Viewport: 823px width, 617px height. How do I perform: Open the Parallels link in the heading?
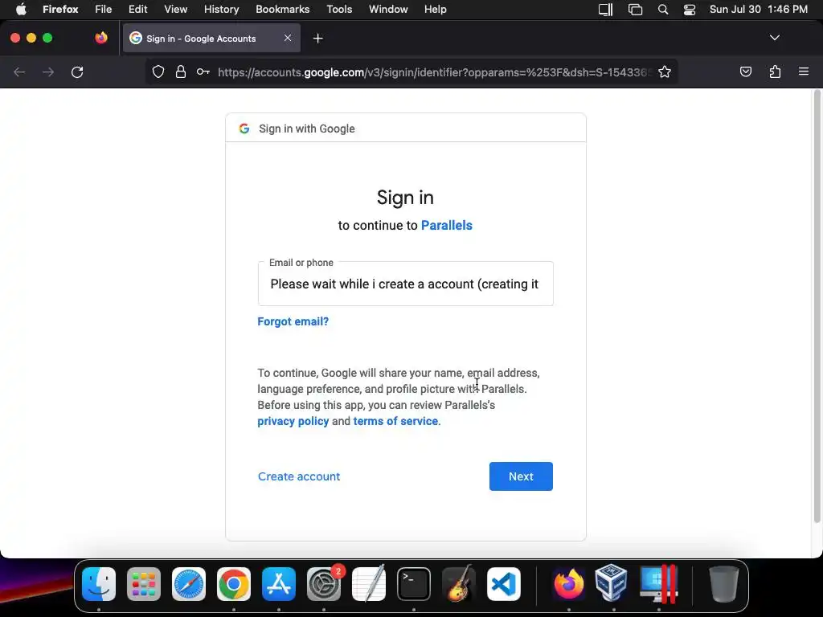447,225
